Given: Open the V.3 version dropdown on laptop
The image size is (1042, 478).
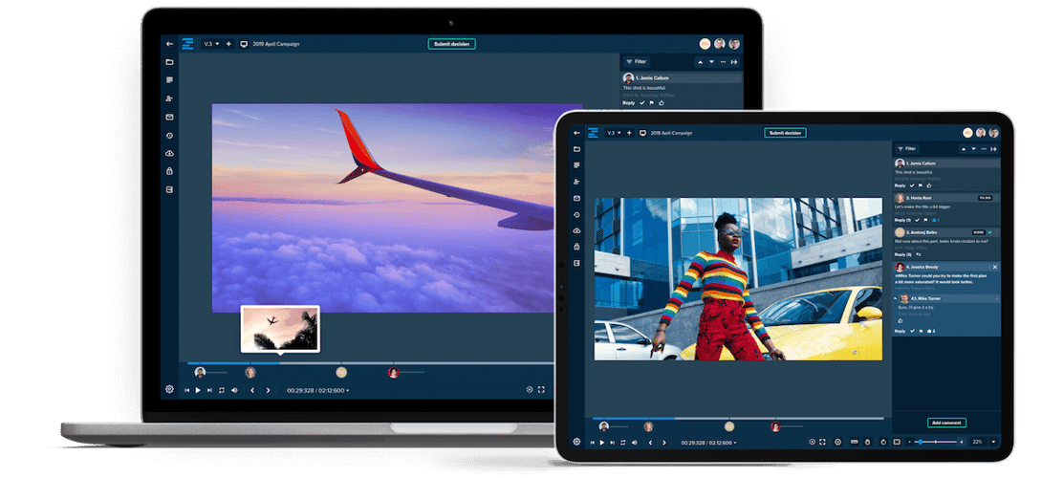Looking at the screenshot, I should click(211, 44).
